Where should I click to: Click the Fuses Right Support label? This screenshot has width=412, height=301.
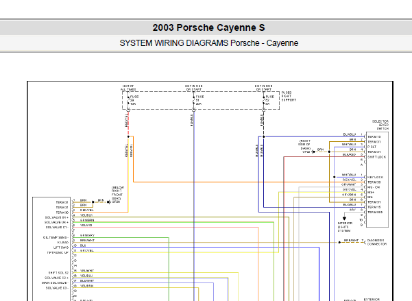point(289,96)
